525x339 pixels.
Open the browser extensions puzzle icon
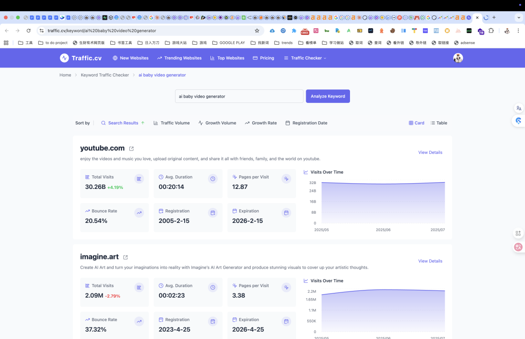pyautogui.click(x=491, y=31)
